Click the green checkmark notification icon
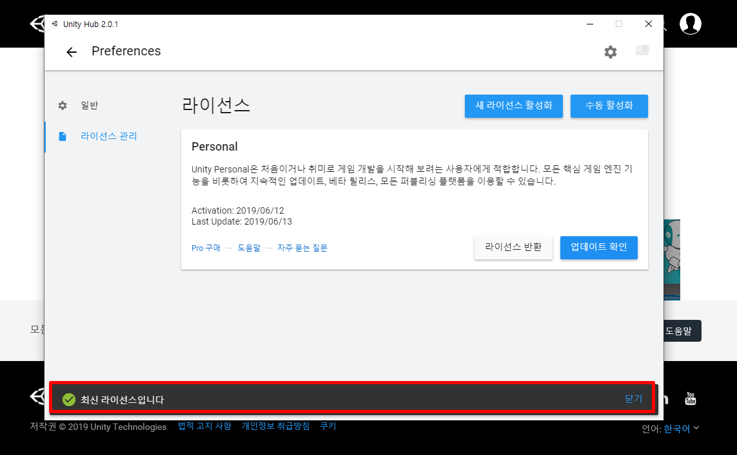 (x=69, y=400)
